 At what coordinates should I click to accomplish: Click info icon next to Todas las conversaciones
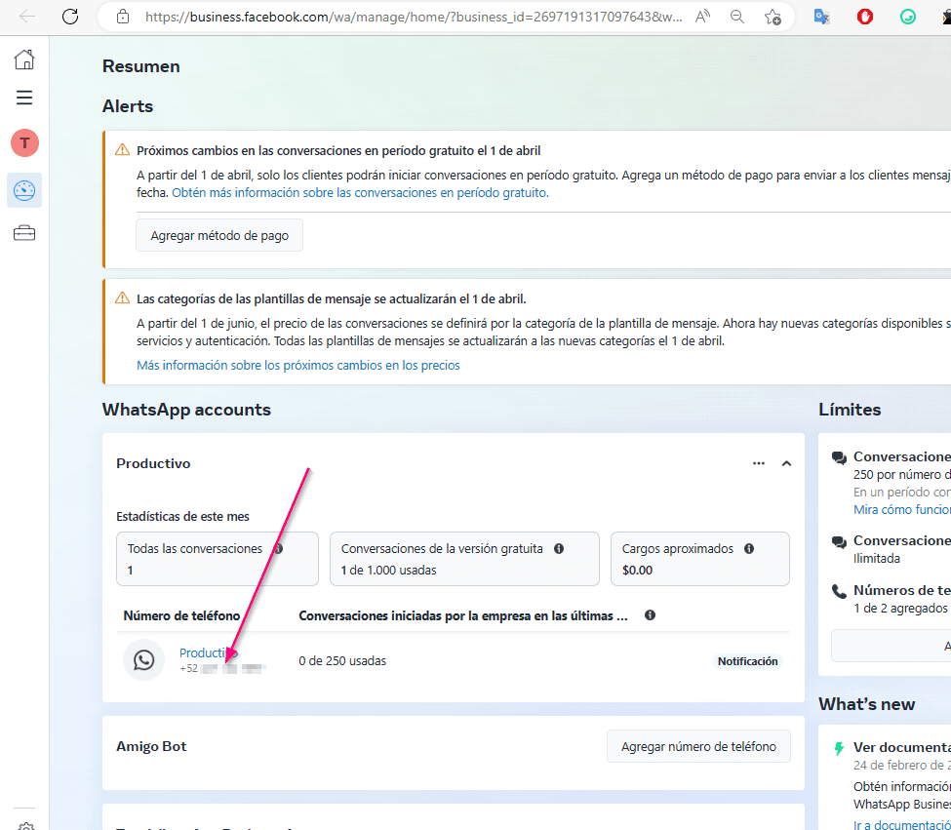[278, 549]
